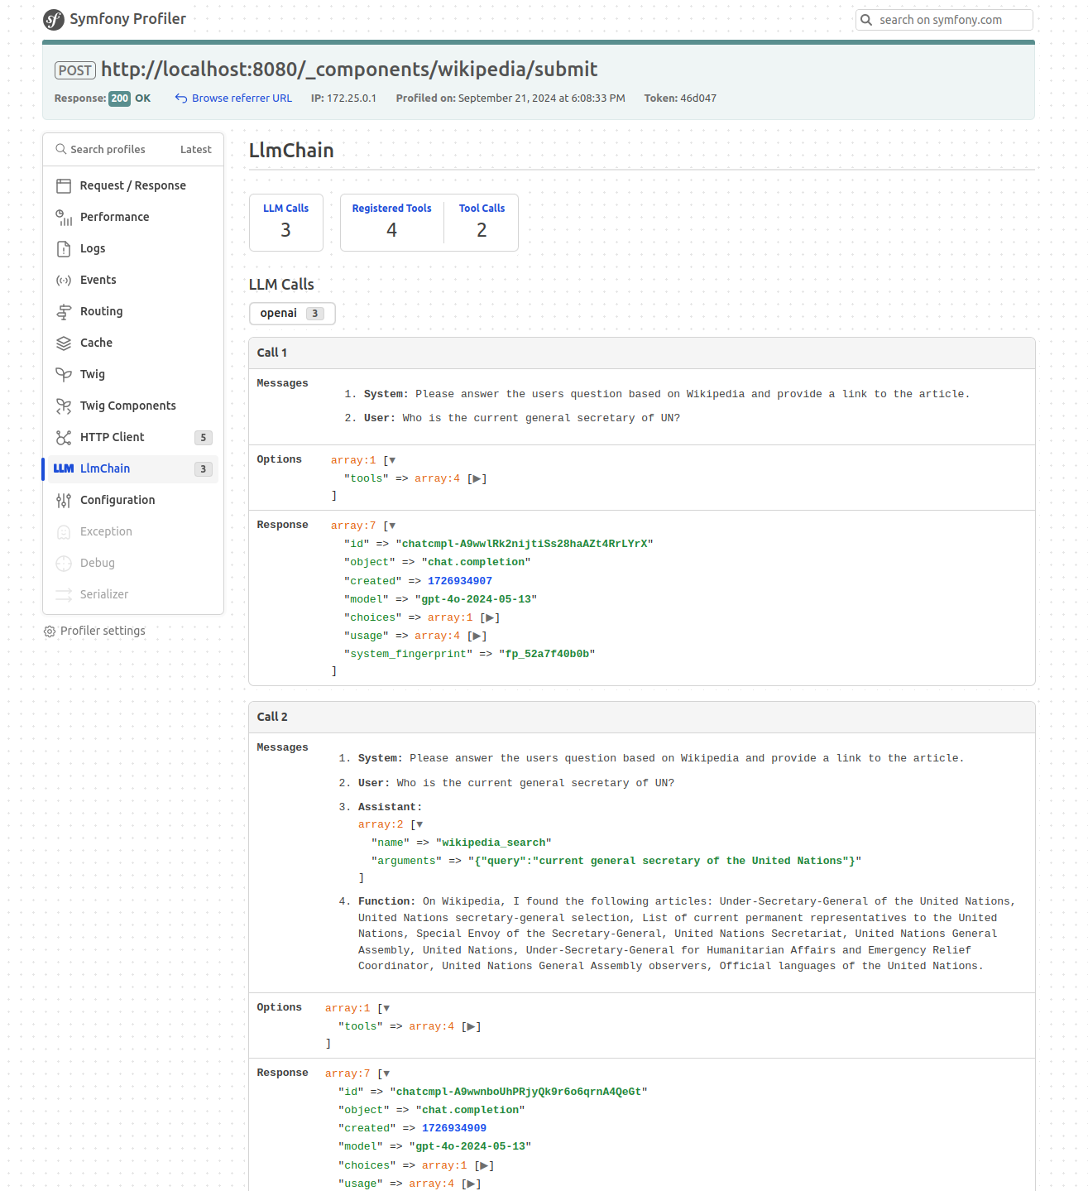Image resolution: width=1088 pixels, height=1191 pixels.
Task: Click the LLM icon for LlmChain
Action: point(64,468)
